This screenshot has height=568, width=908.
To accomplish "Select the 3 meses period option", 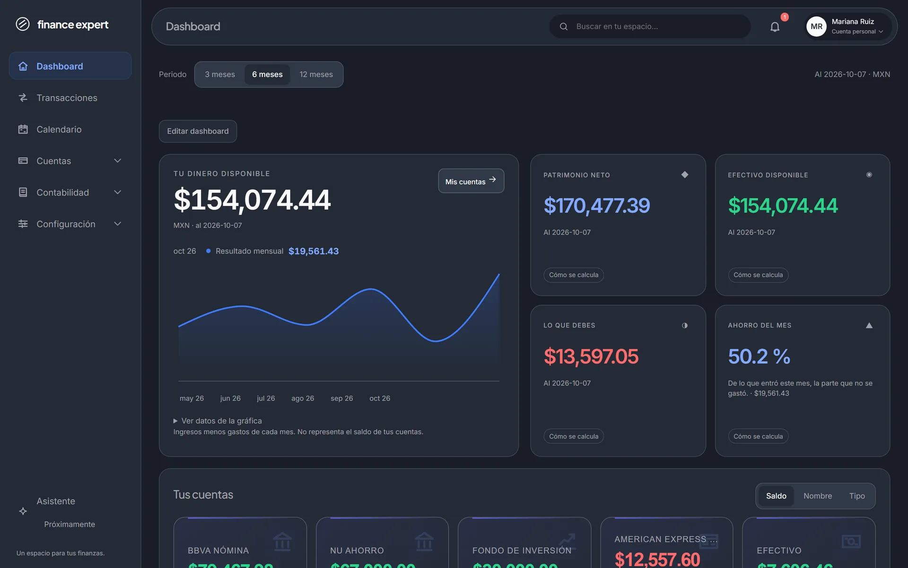I will (x=220, y=74).
